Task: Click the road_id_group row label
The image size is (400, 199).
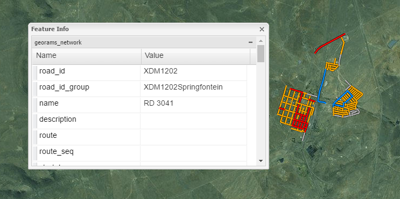Action: tap(64, 87)
